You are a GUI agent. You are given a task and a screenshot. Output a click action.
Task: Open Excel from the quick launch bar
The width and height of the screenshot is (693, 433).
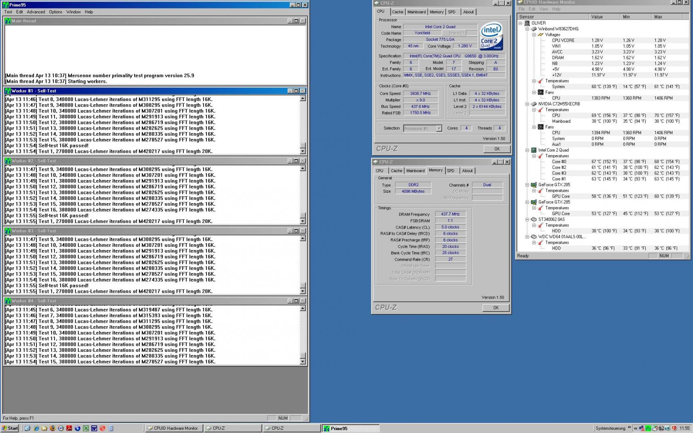click(x=86, y=428)
